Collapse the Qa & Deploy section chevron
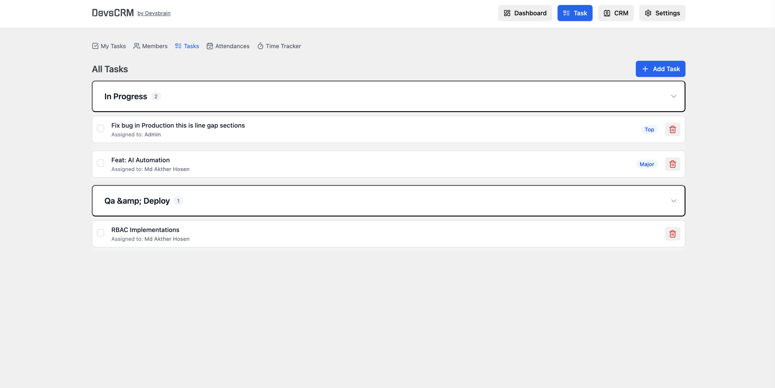The width and height of the screenshot is (775, 388). (674, 201)
